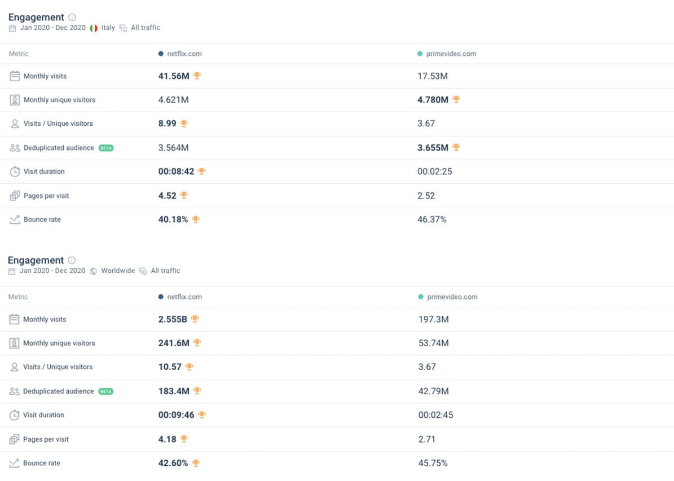The height and width of the screenshot is (481, 674).
Task: Click the info icon beside the Italy Engagement heading
Action: 72,17
